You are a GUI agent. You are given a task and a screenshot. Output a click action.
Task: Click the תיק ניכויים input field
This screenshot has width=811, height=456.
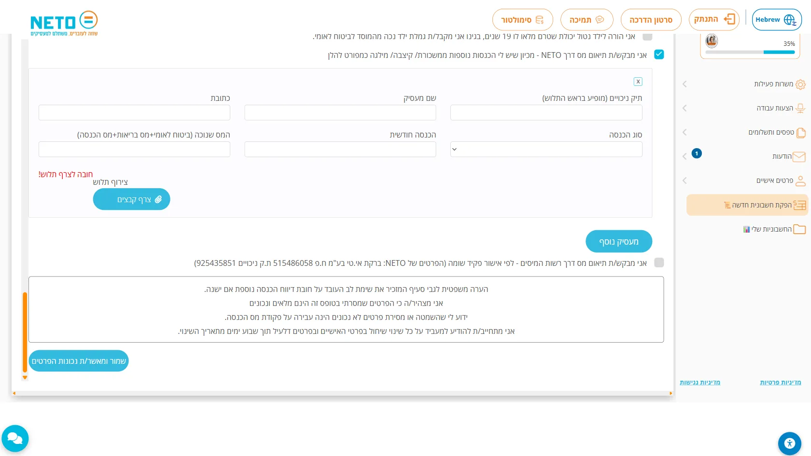click(546, 112)
